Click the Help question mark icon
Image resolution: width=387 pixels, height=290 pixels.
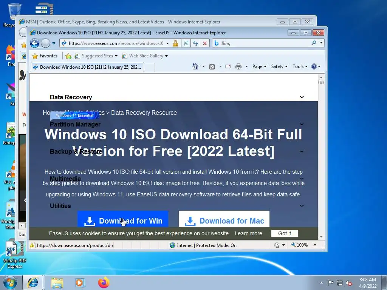314,66
